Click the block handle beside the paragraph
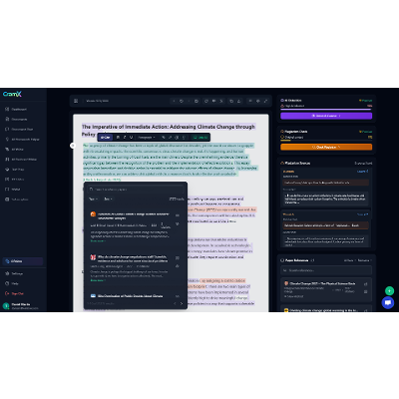The image size is (399, 399). click(73, 146)
